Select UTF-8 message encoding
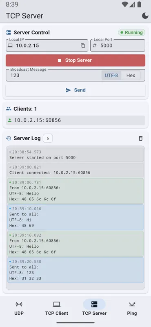The image size is (151, 327). (111, 75)
